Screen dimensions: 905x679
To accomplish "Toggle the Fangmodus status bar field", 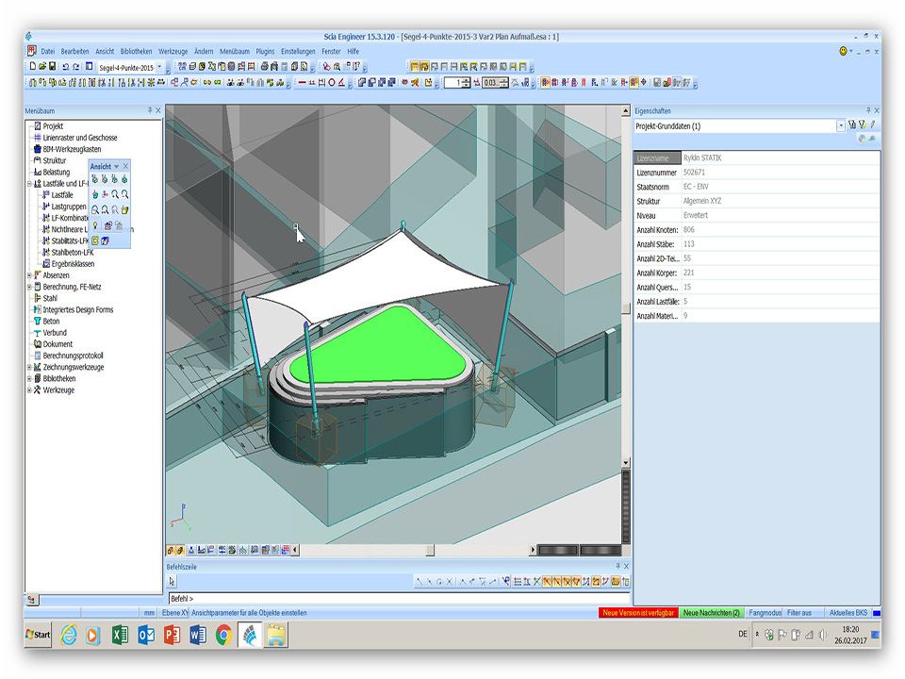I will tap(764, 613).
